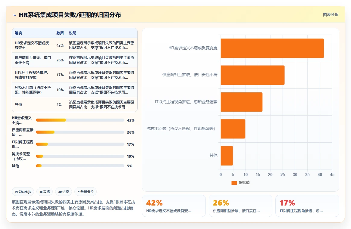Click the 供应商相互推诿 chart bar
The width and height of the screenshot is (351, 229).
[x=252, y=75]
